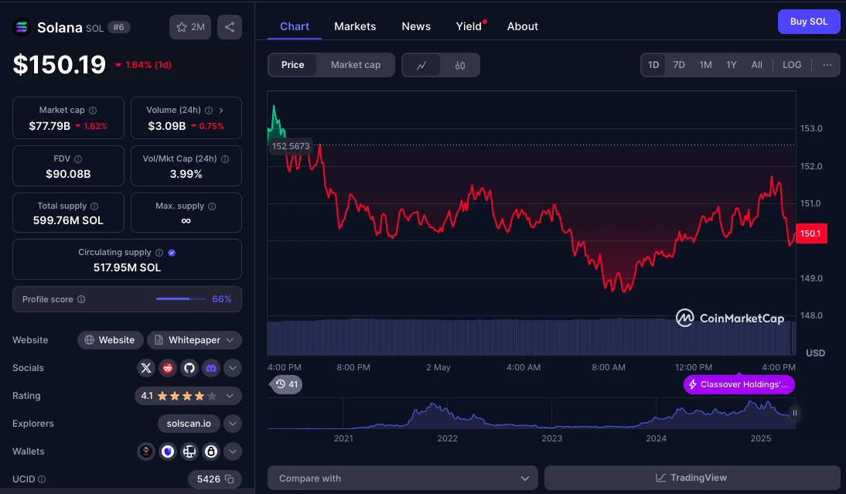
Task: Open Solana's Reddit social link
Action: pyautogui.click(x=168, y=368)
